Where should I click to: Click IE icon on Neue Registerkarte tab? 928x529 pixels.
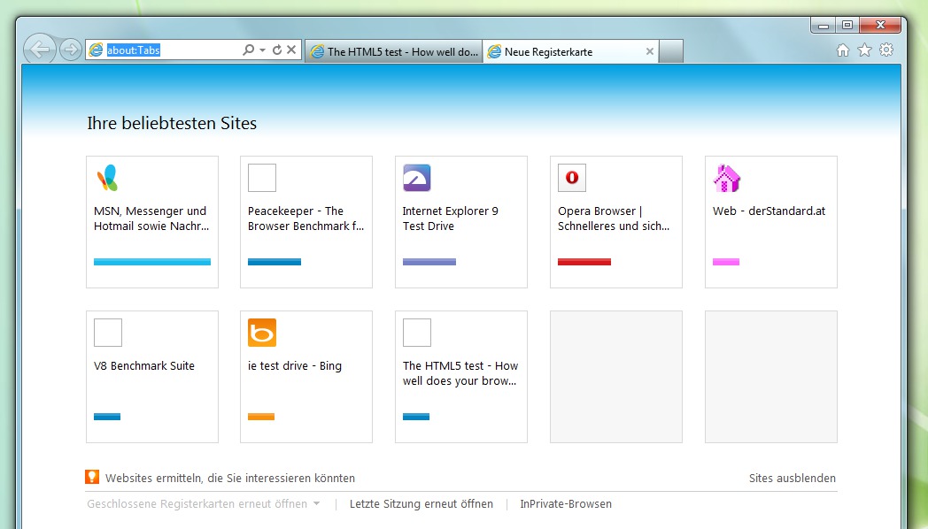[x=494, y=51]
